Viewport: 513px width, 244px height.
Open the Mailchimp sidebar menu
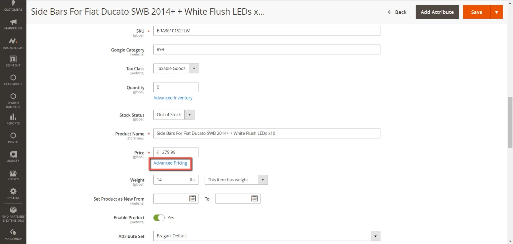13,235
